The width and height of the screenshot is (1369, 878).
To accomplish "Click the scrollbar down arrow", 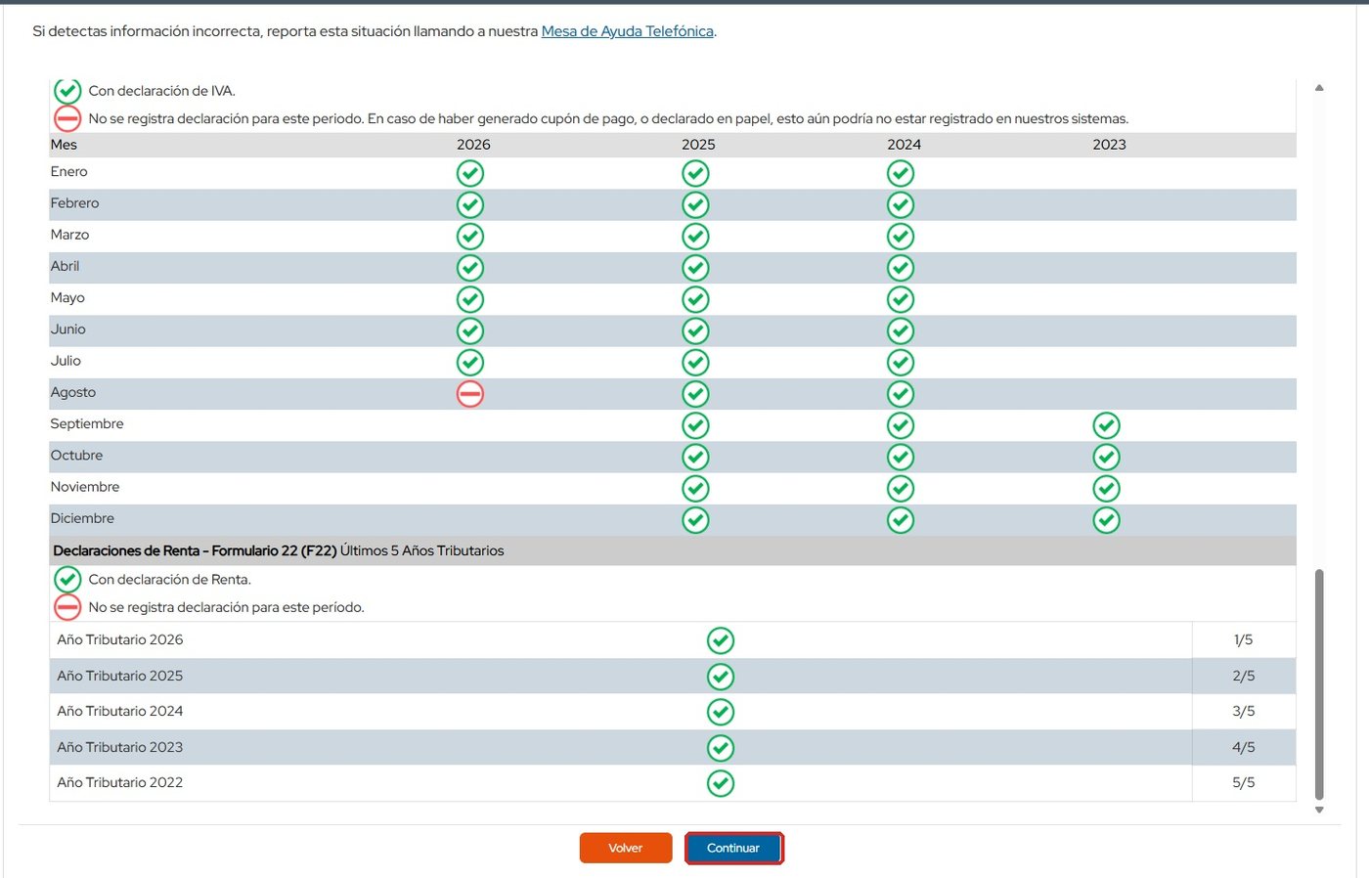I will coord(1319,810).
